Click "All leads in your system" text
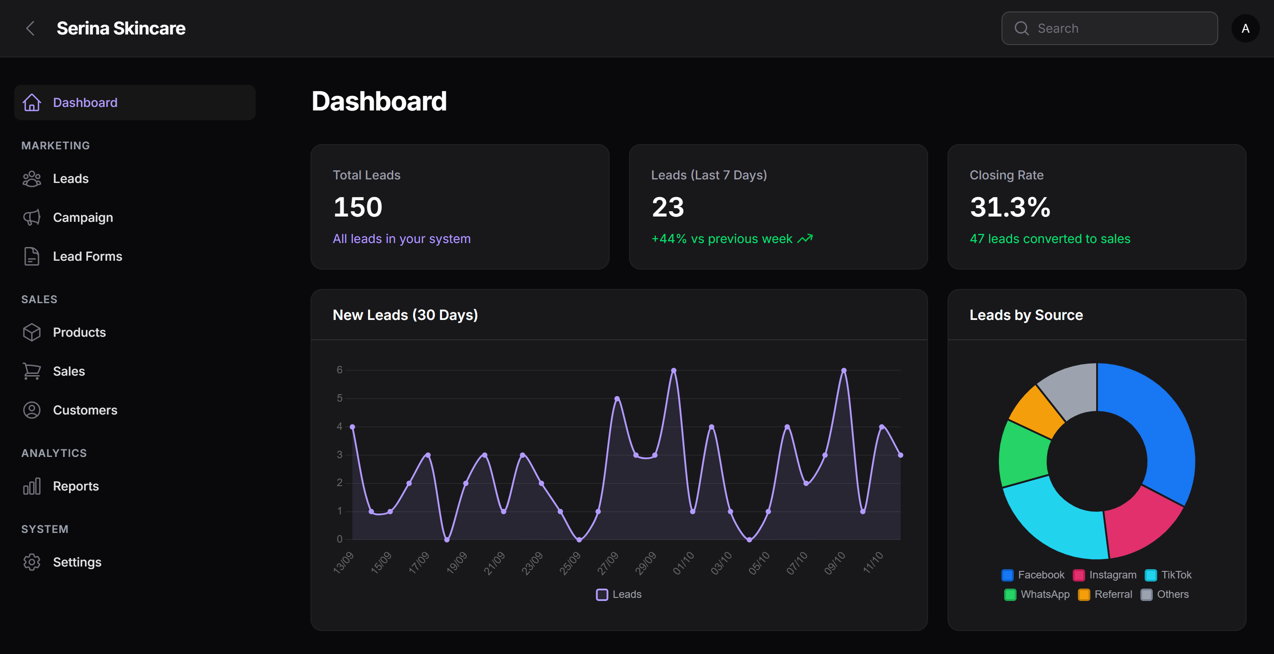The height and width of the screenshot is (654, 1274). [402, 239]
